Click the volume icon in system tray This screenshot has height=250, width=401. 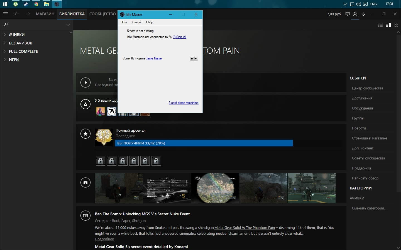click(x=359, y=4)
